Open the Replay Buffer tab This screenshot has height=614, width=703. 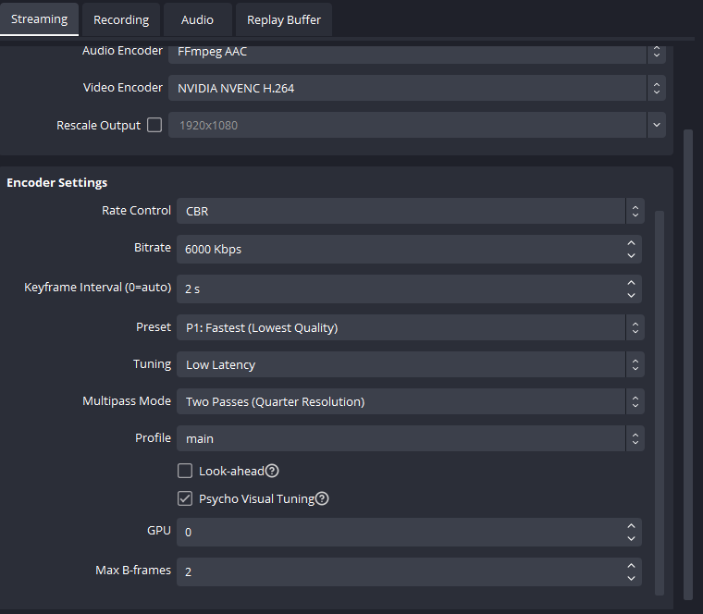[284, 19]
